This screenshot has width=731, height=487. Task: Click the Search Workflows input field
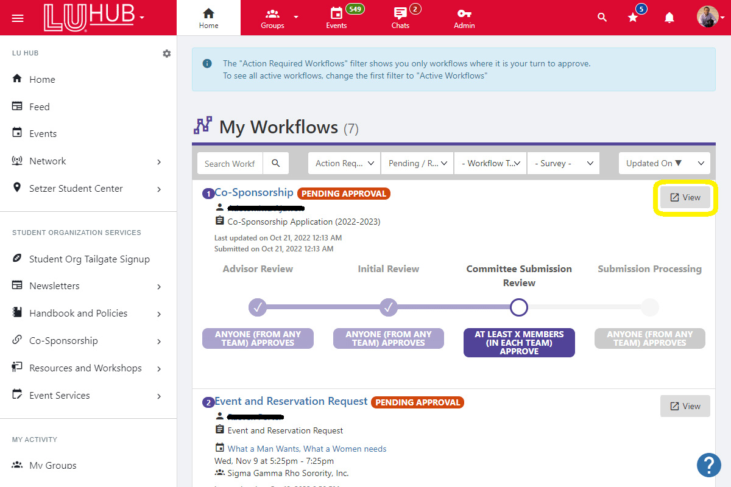(x=230, y=163)
